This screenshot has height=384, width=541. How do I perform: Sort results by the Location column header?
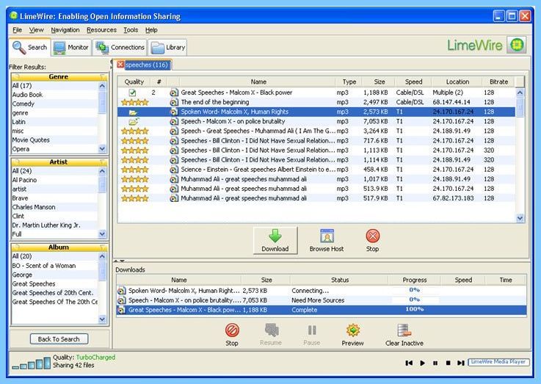click(457, 81)
